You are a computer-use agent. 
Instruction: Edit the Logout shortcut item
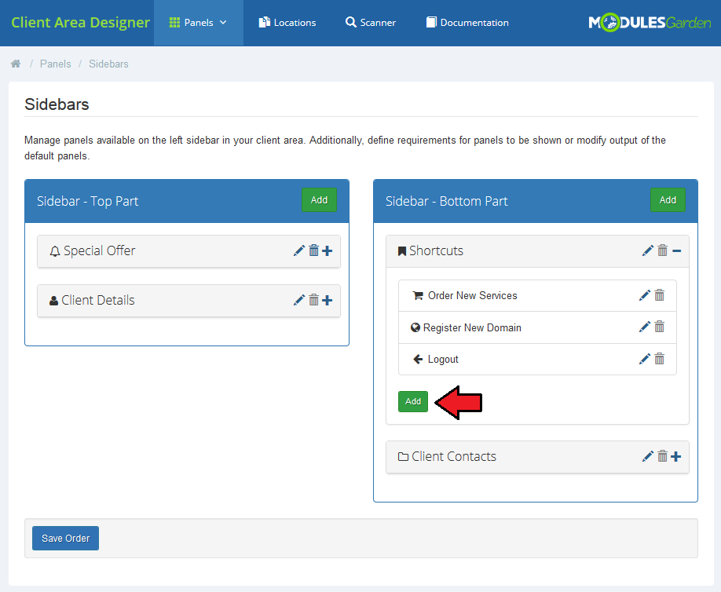(x=645, y=359)
